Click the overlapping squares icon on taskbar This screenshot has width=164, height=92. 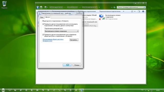[x=65, y=90]
